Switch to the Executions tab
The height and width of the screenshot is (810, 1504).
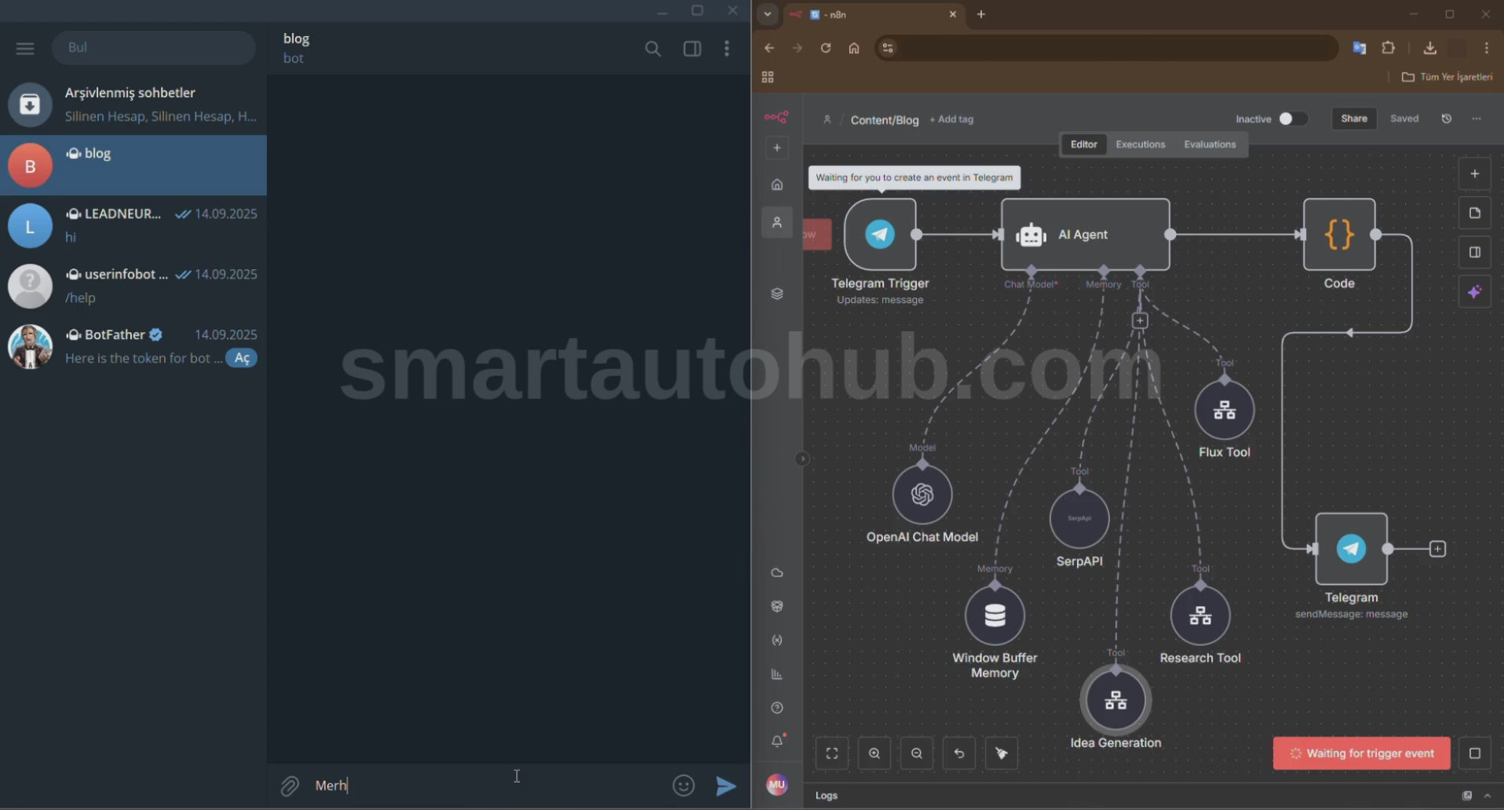[1140, 144]
